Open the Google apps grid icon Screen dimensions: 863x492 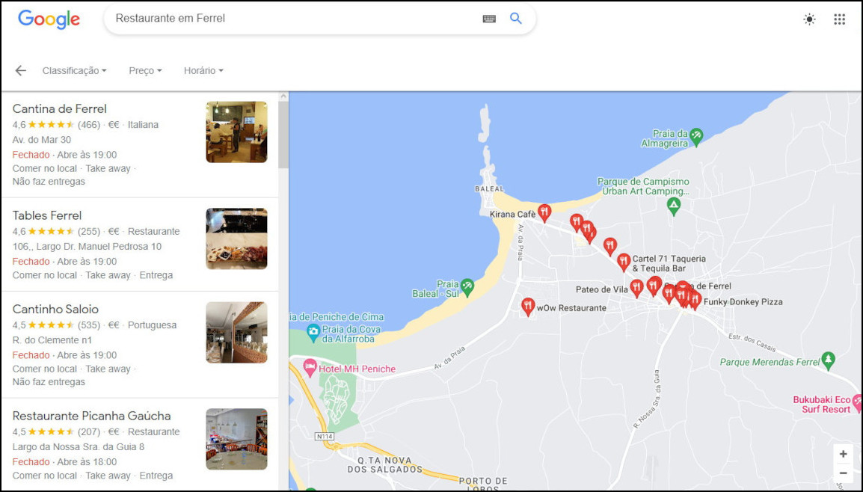pyautogui.click(x=839, y=19)
